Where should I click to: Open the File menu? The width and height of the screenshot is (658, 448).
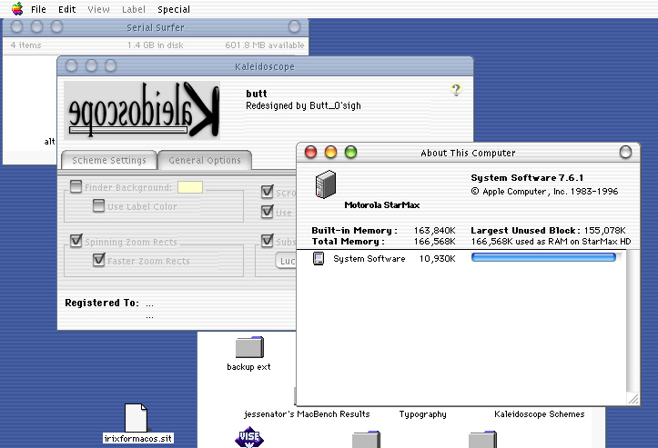(x=38, y=9)
